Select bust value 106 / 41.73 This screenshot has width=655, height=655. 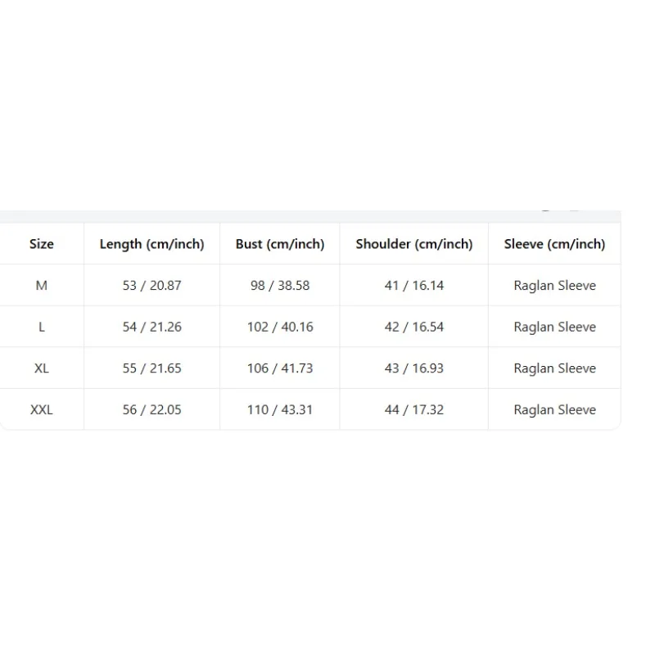pos(280,368)
